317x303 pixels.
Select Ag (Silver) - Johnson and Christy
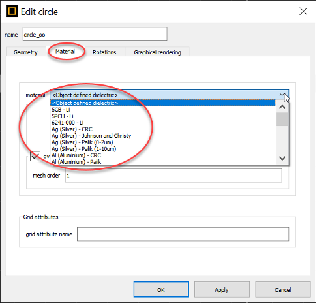coord(163,136)
